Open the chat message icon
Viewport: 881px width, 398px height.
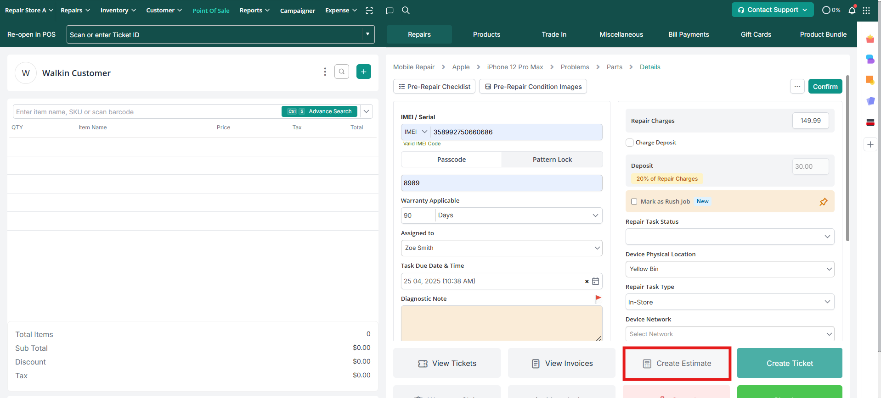pyautogui.click(x=390, y=11)
